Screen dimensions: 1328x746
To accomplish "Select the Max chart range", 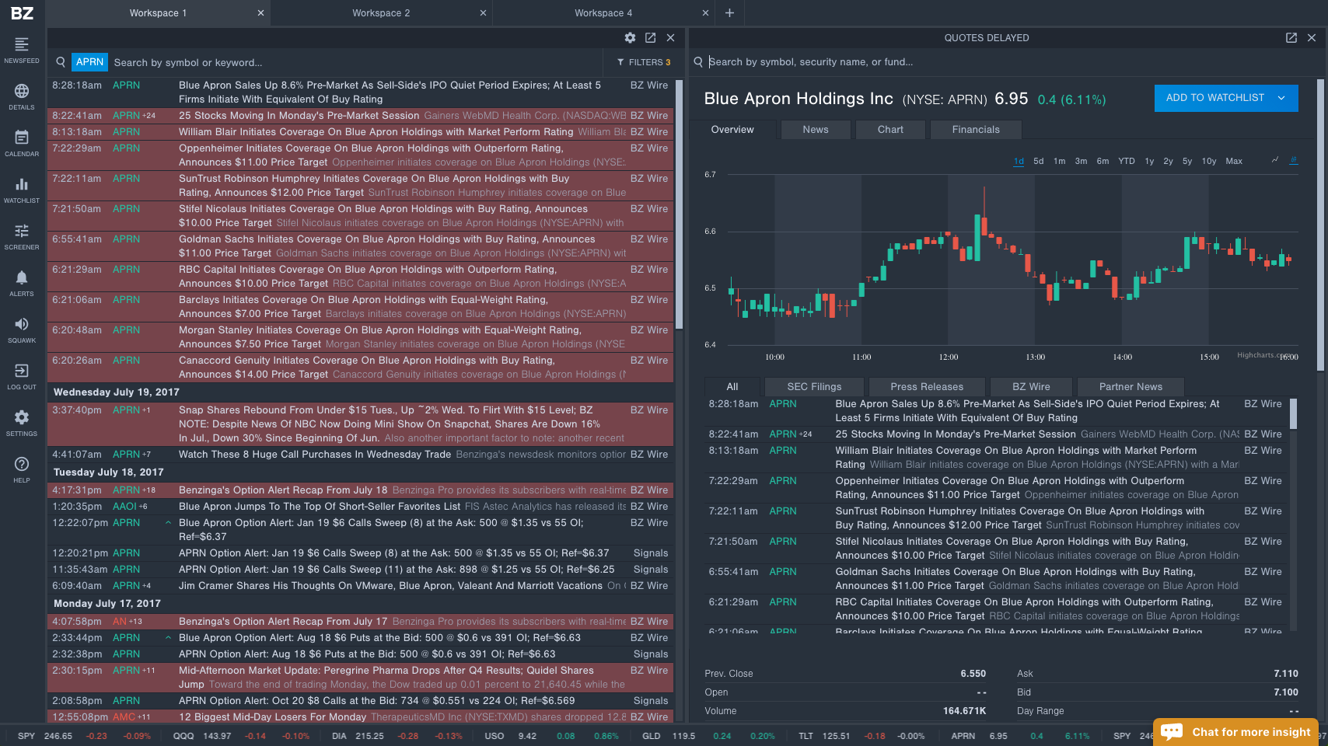I will coord(1234,161).
